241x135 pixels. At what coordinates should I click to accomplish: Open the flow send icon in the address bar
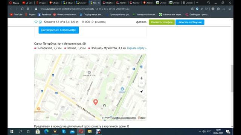(202, 9)
